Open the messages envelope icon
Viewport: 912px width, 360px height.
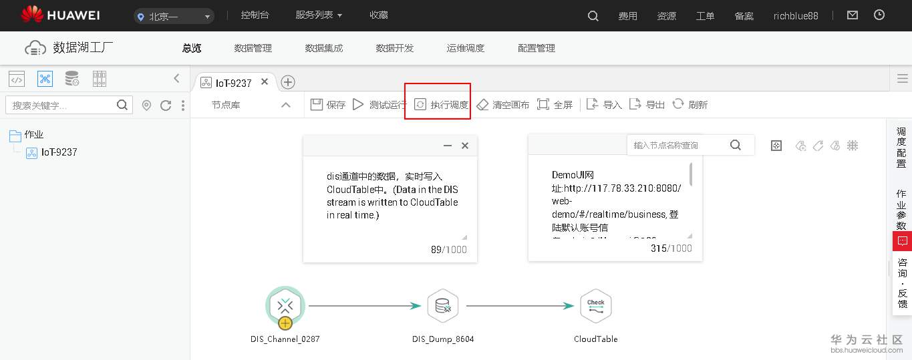click(853, 15)
